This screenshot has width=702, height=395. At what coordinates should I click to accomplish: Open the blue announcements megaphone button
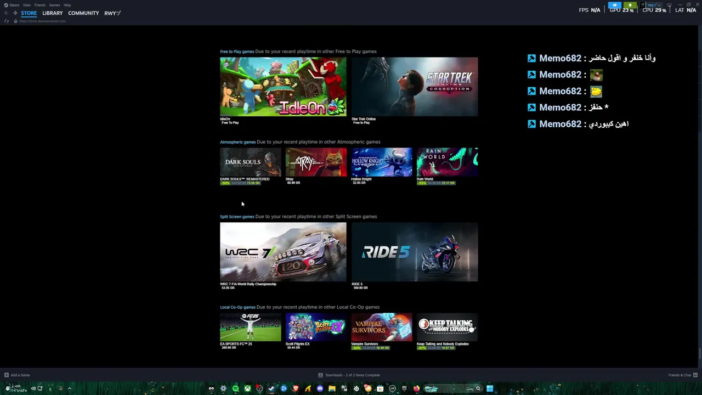615,5
